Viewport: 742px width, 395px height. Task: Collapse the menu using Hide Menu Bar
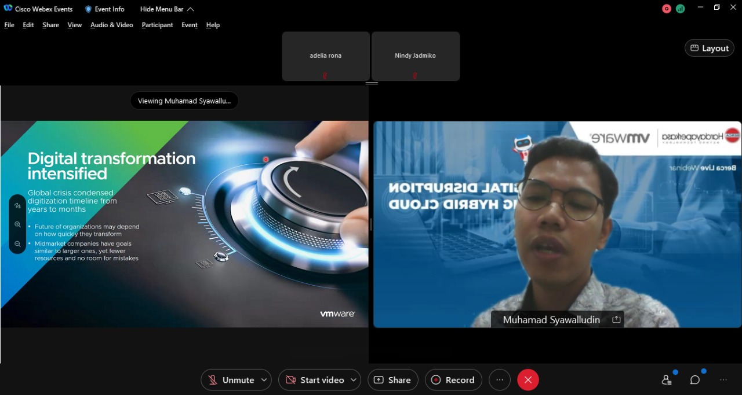point(167,9)
